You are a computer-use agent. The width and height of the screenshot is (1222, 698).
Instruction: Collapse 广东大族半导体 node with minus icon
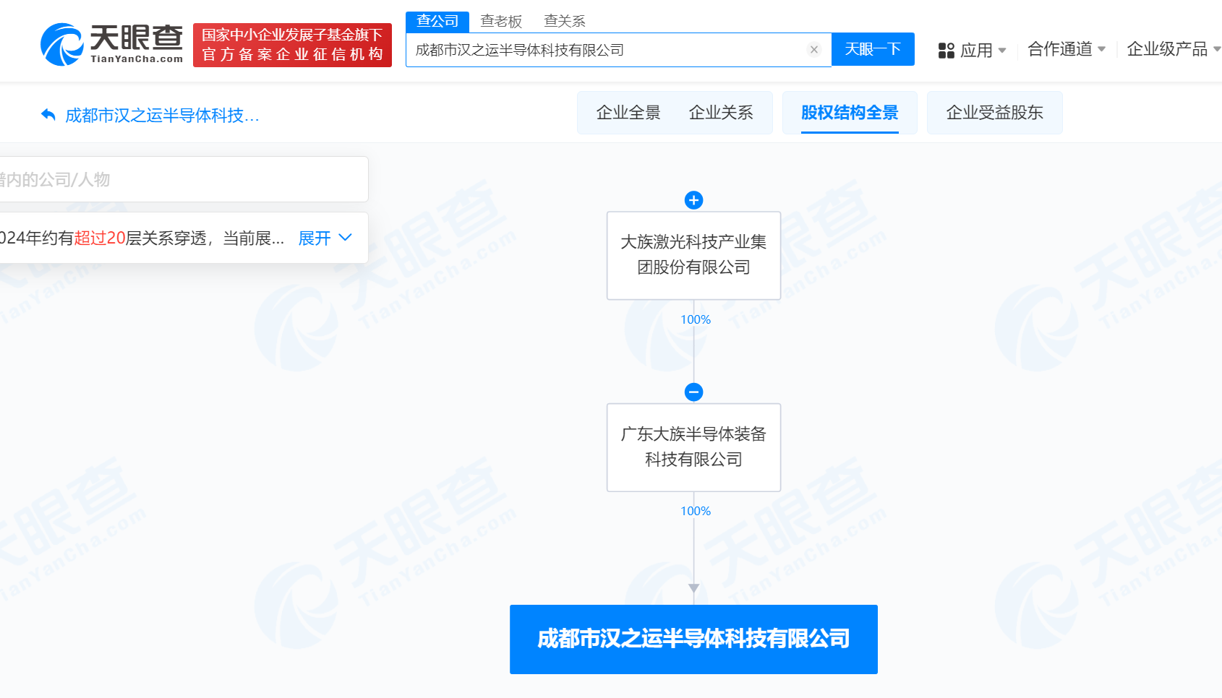(x=693, y=392)
